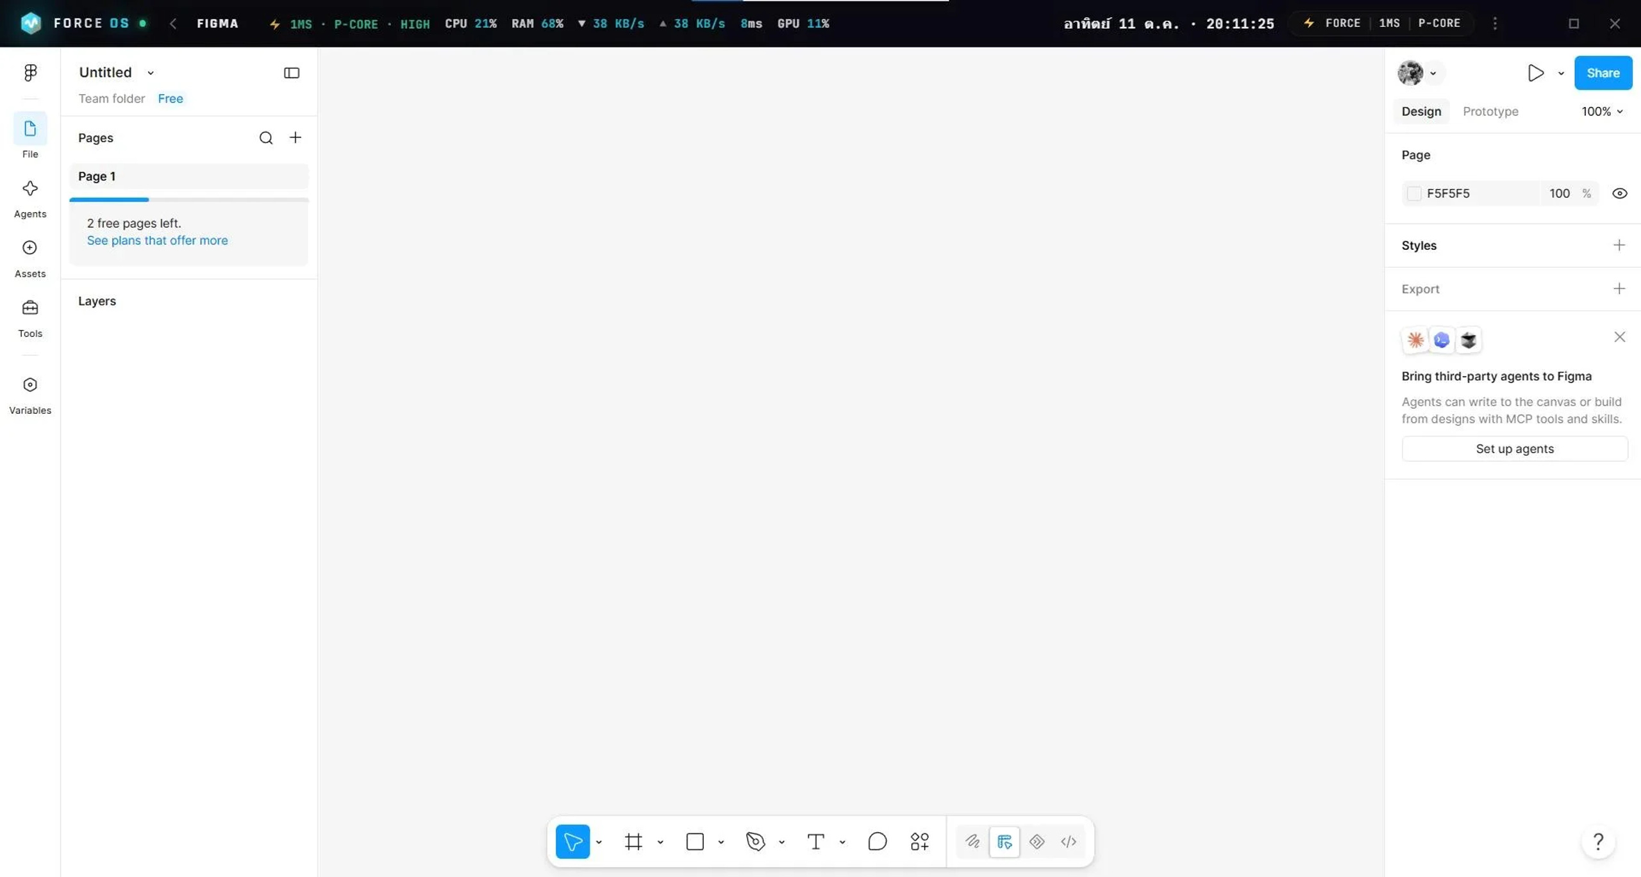This screenshot has width=1641, height=877.
Task: Select the Pen tool
Action: [x=756, y=841]
